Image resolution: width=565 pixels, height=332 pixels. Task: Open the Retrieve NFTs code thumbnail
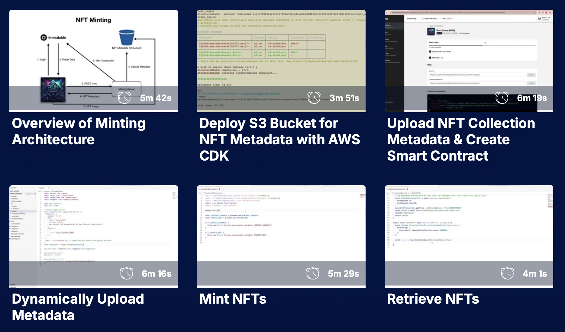(469, 223)
